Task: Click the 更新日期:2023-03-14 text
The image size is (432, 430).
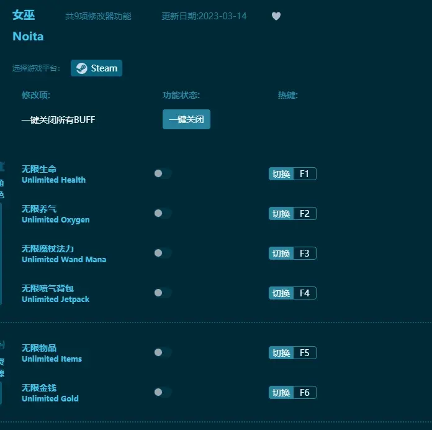Action: (204, 16)
